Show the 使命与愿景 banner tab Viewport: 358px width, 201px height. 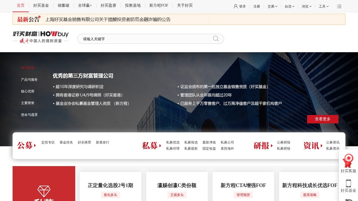tap(29, 115)
